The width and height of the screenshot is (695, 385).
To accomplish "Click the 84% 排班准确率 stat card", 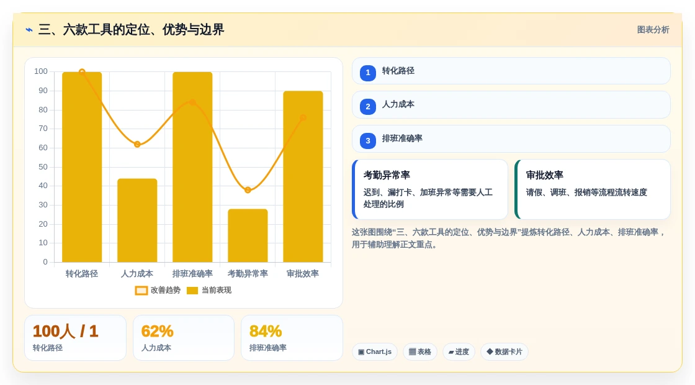I will coord(292,338).
